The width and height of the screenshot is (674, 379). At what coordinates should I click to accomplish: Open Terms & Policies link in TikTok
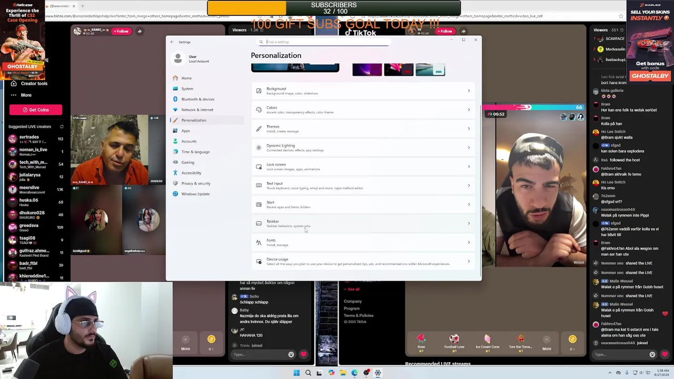pos(359,315)
